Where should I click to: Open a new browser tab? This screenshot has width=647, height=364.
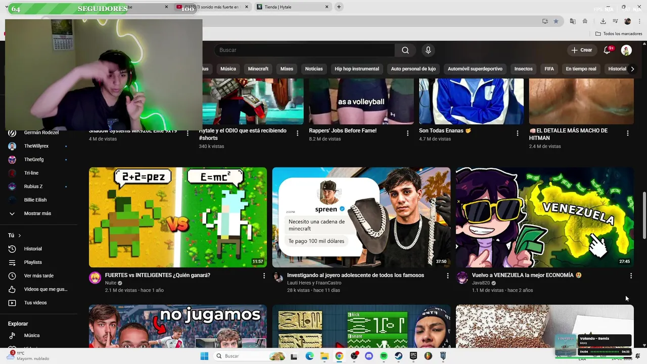pyautogui.click(x=339, y=7)
